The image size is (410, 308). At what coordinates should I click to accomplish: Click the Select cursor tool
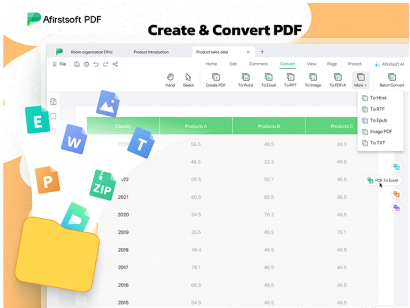point(188,80)
